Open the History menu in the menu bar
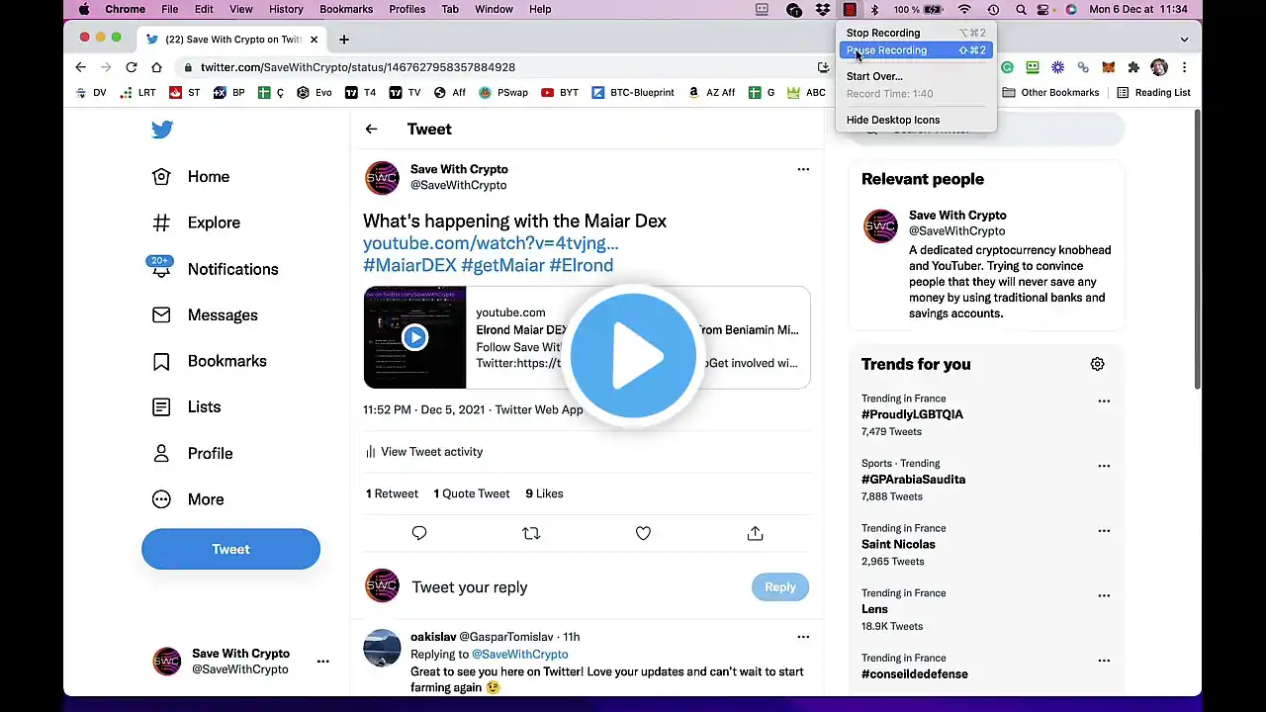This screenshot has height=712, width=1266. click(286, 9)
